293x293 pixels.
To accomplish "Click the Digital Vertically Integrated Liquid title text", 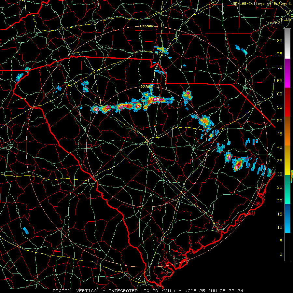I will coord(114,291).
